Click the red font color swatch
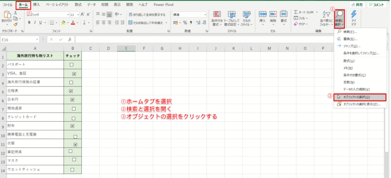391x178 pixels. click(x=73, y=23)
